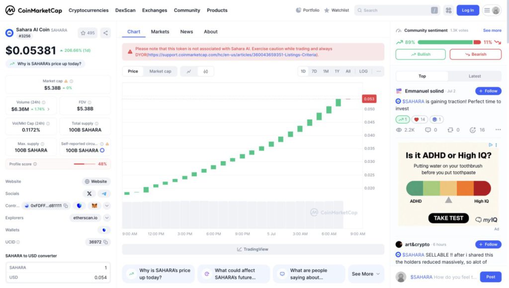Click the warning icon next to Market cap
The height and width of the screenshot is (288, 509).
click(66, 81)
